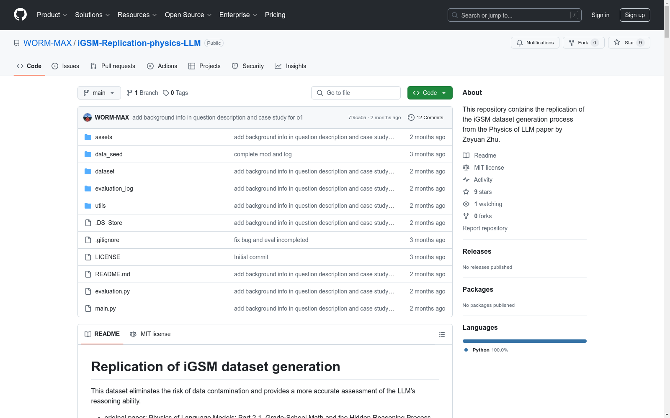Open the evaluation.py file name

[x=112, y=291]
